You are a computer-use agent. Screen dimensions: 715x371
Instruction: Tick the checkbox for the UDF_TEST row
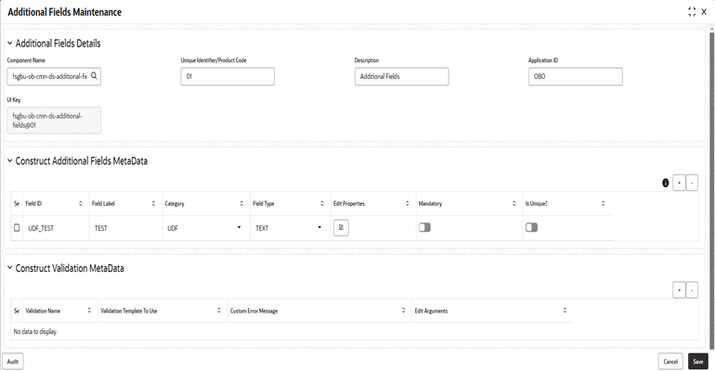17,227
